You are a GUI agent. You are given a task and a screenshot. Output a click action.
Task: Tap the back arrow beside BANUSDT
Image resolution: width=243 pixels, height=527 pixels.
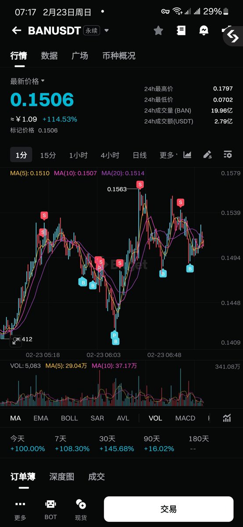(16, 30)
